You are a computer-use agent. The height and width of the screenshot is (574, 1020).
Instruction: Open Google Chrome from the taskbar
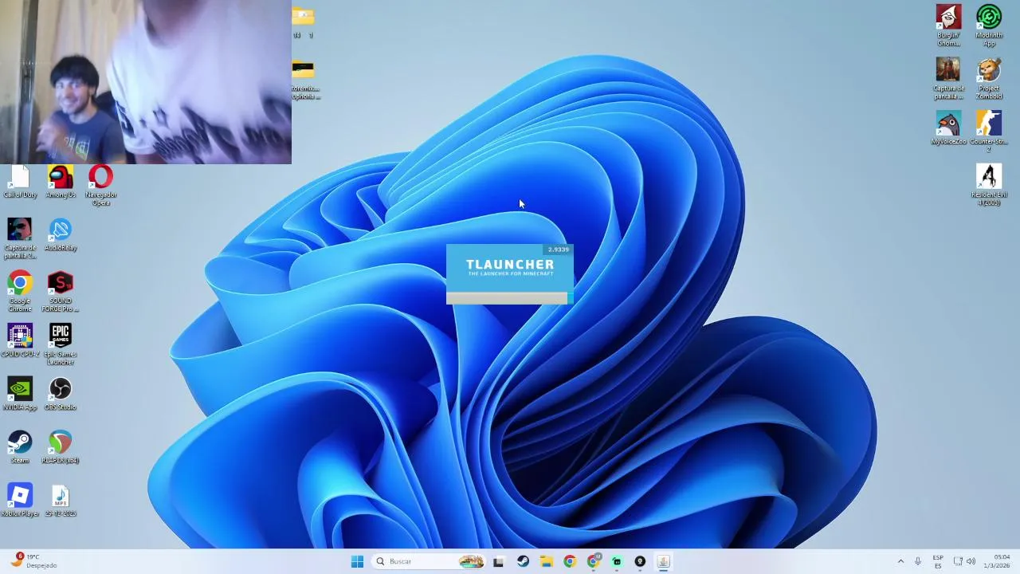point(569,561)
